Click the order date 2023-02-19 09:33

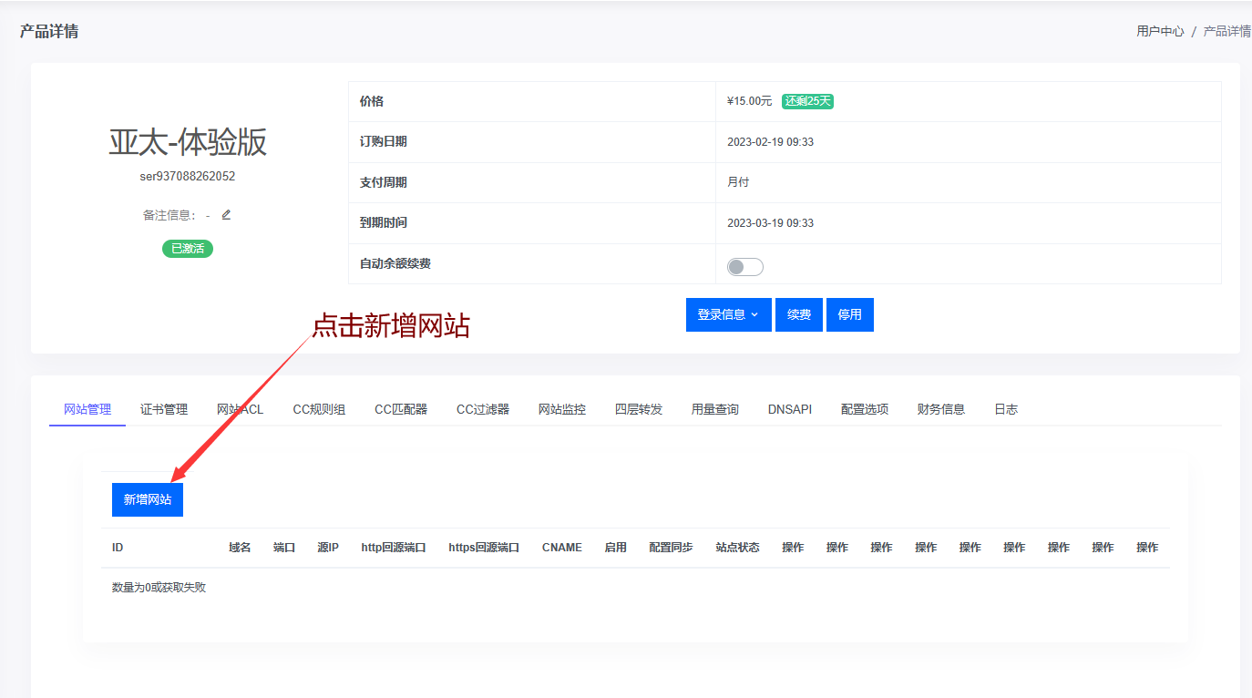[770, 142]
